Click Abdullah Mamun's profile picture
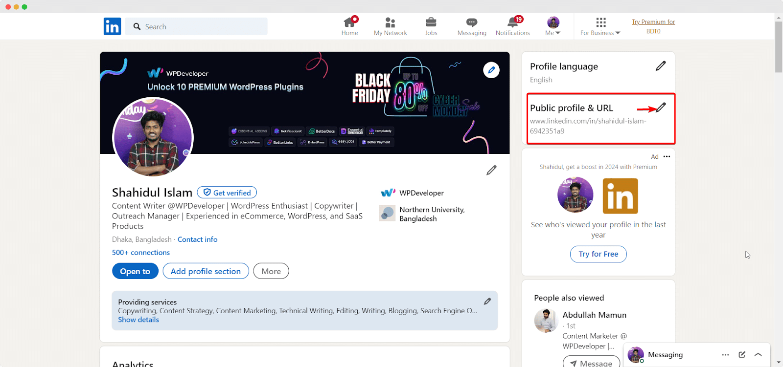Screen dimensions: 783x367 coord(546,321)
